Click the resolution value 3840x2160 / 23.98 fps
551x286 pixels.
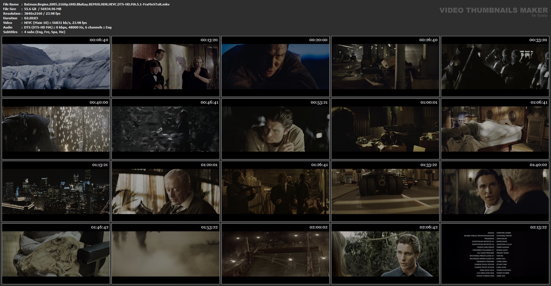(42, 14)
